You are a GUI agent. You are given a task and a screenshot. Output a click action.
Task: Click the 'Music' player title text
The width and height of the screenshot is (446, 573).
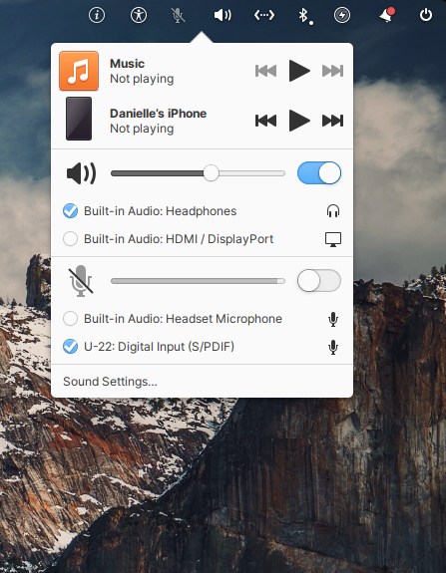coord(127,64)
